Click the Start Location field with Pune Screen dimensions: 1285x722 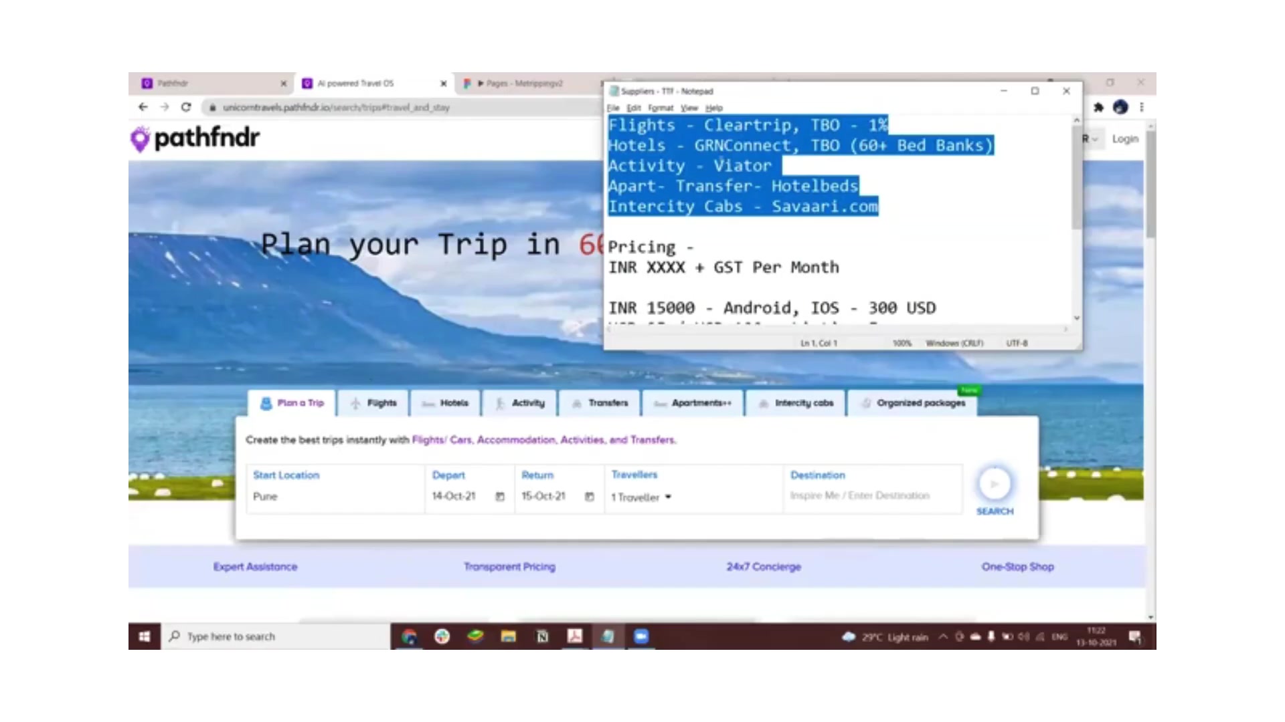(x=335, y=489)
